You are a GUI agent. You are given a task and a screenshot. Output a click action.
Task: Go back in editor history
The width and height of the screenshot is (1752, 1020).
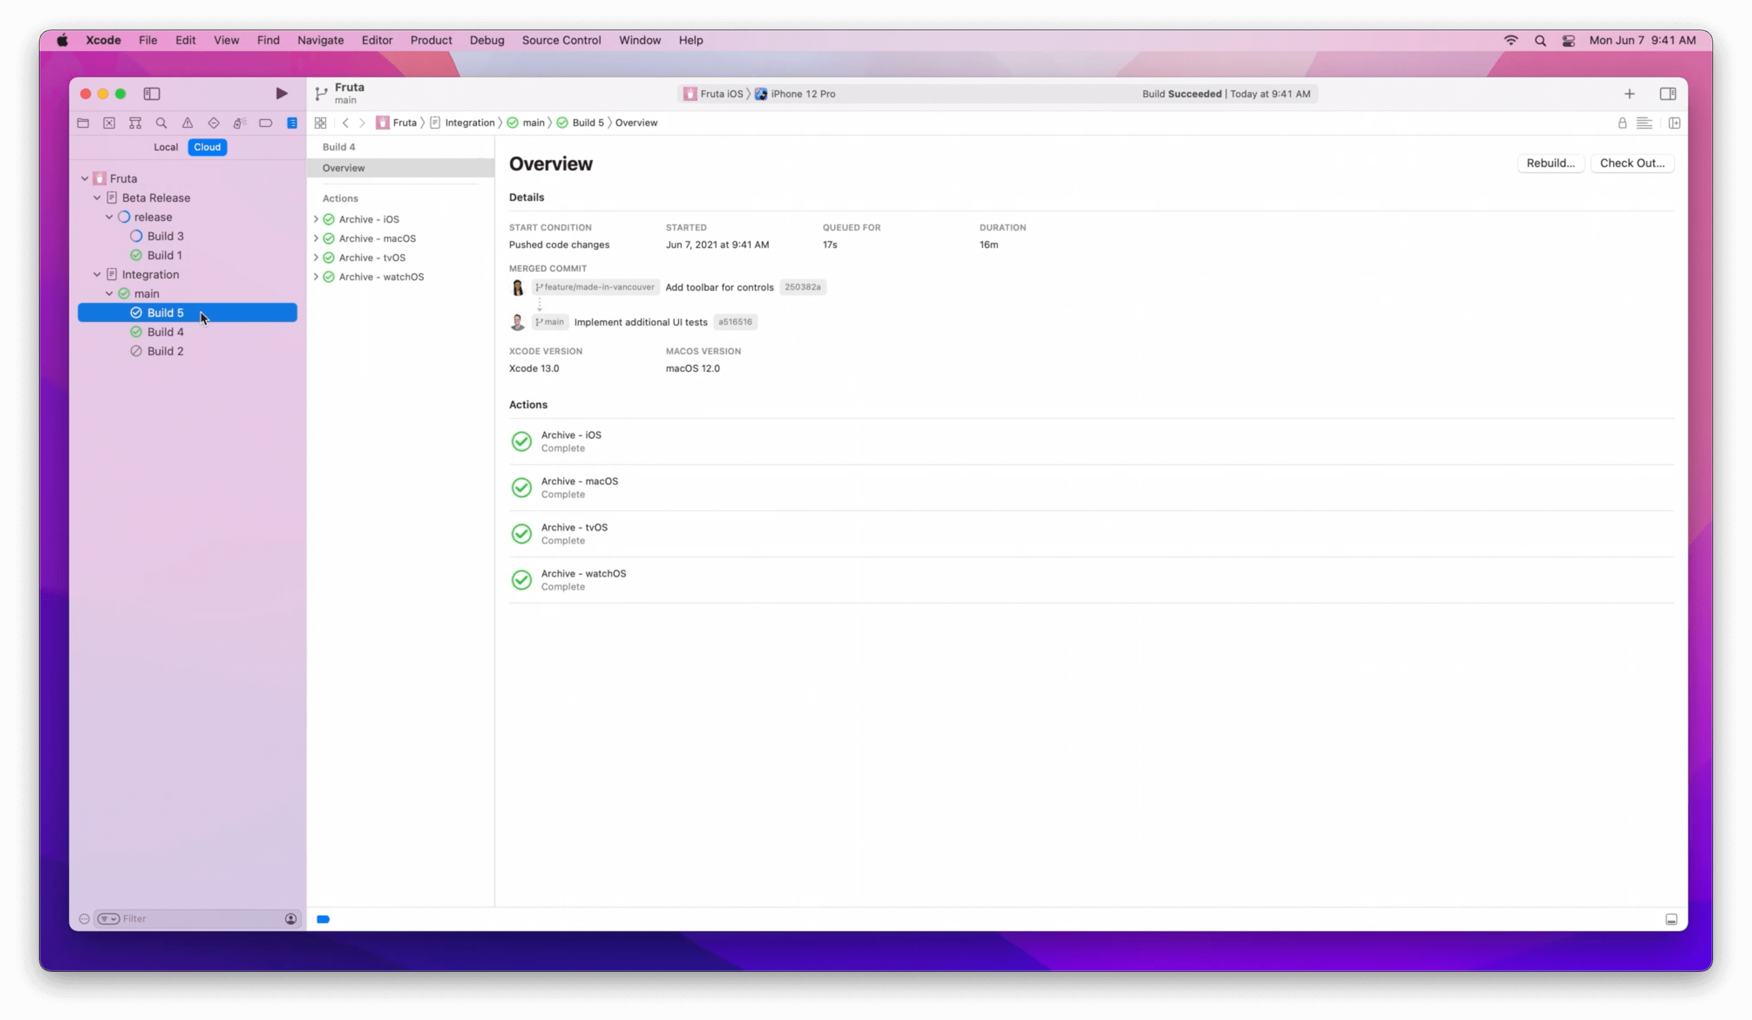coord(346,123)
